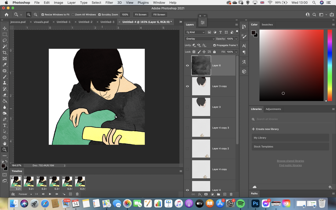The width and height of the screenshot is (336, 210).
Task: Hide Layer 3 copy visibility eye
Action: 188,86
